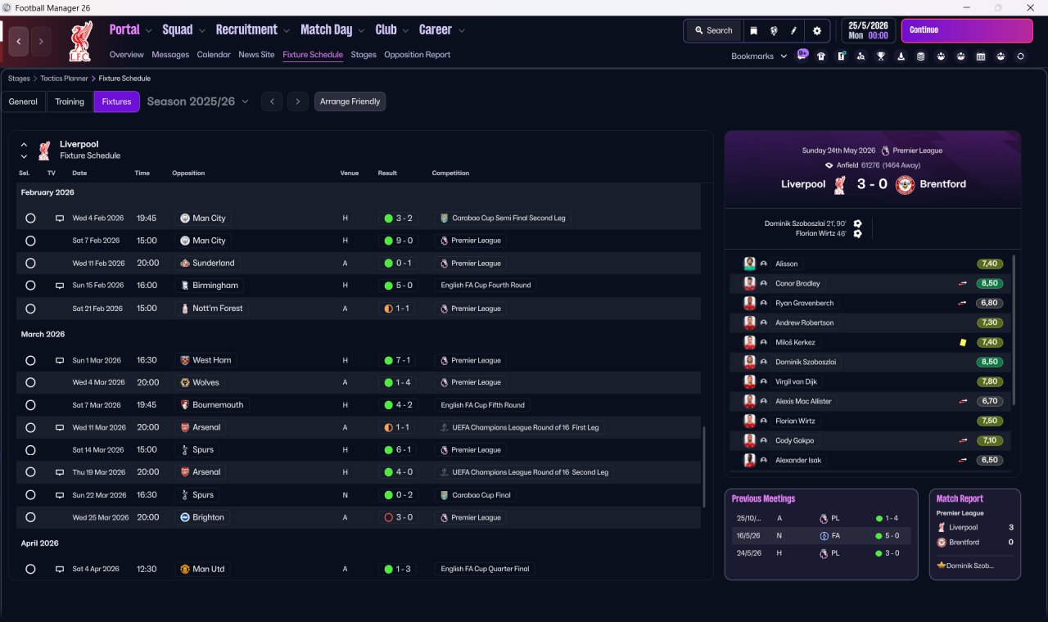Click the Brentford badge in the match summary

(x=905, y=184)
